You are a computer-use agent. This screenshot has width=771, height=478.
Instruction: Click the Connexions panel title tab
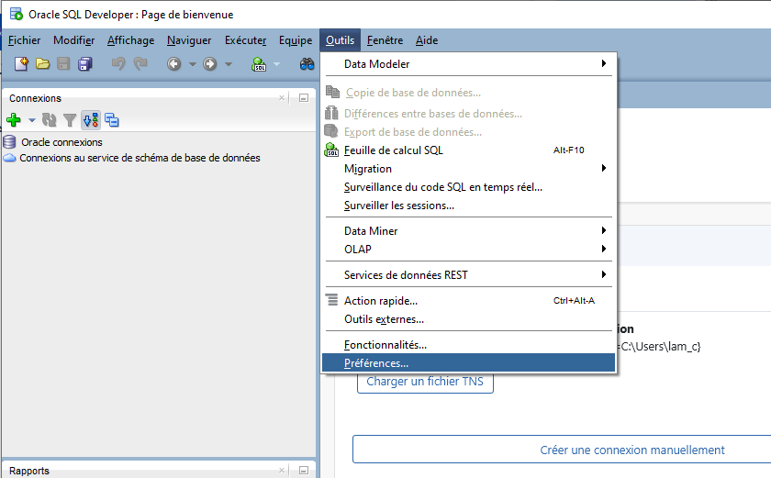(x=36, y=98)
